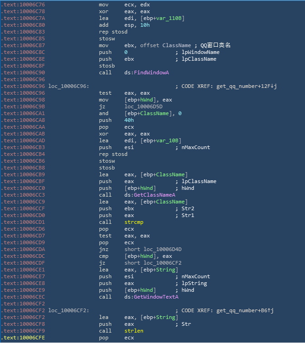Image resolution: width=305 pixels, height=343 pixels.
Task: Select address .text:10006C90
Action: [23, 72]
